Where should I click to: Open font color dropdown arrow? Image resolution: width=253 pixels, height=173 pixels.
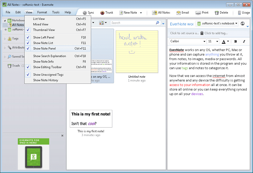[228, 41]
